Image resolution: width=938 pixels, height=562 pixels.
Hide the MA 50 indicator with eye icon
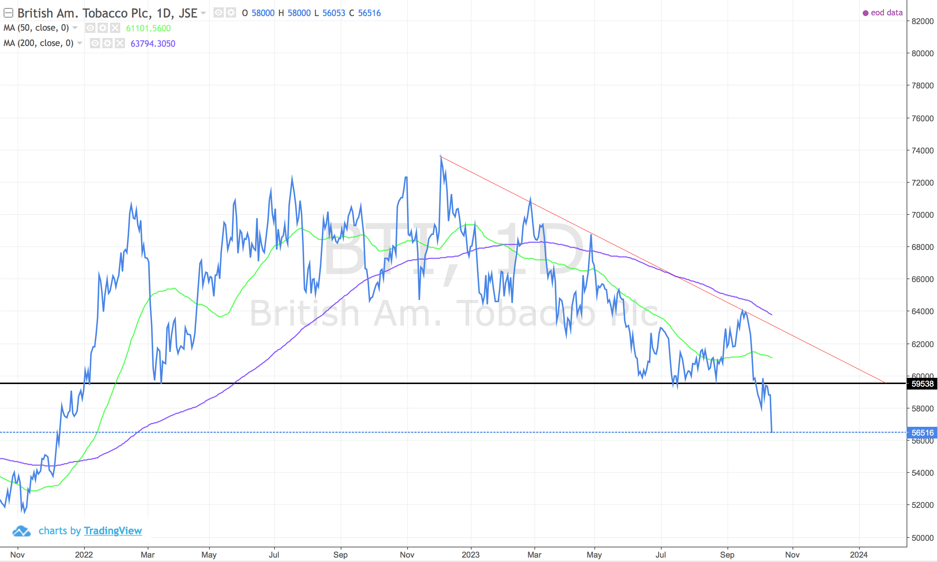click(90, 28)
